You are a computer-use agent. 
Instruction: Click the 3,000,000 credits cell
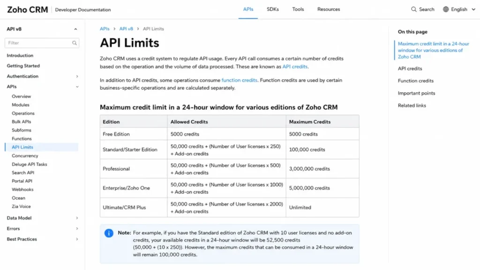pyautogui.click(x=322, y=169)
